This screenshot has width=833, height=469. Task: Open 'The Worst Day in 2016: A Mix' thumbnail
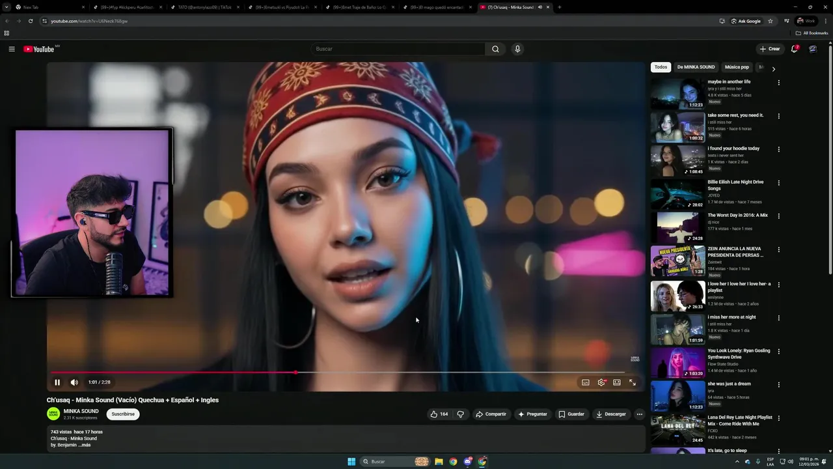pyautogui.click(x=677, y=227)
